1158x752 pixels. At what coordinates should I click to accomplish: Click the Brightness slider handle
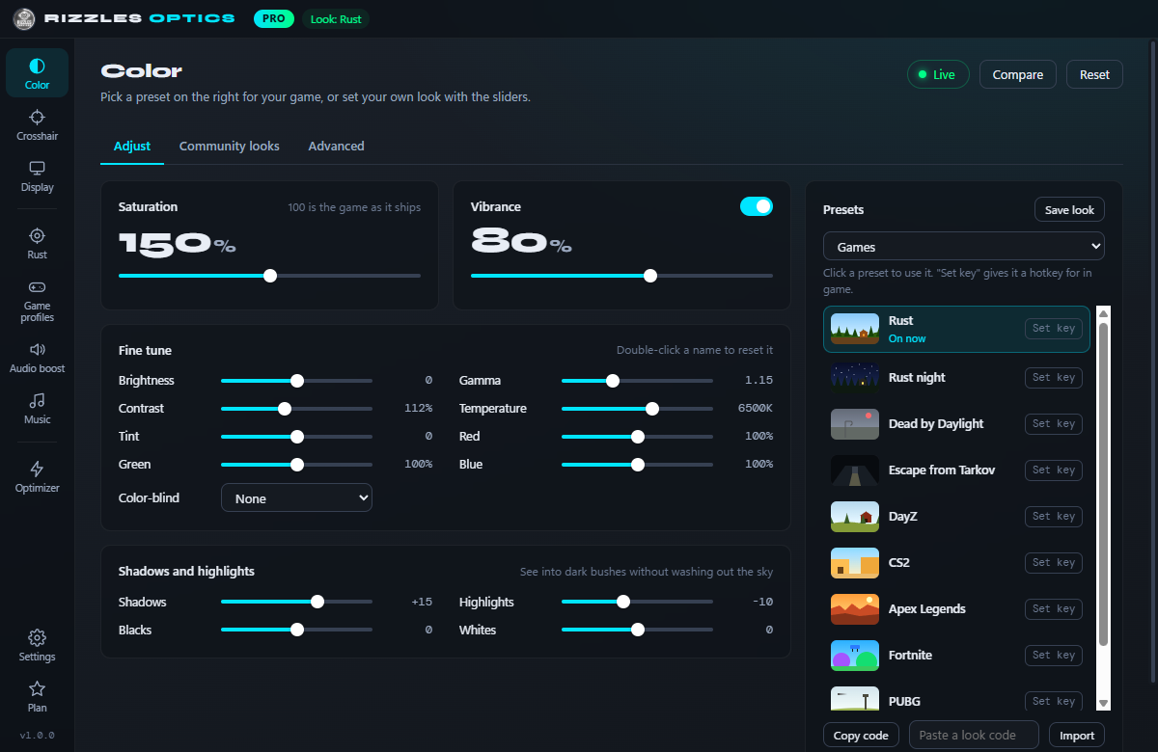pyautogui.click(x=297, y=381)
